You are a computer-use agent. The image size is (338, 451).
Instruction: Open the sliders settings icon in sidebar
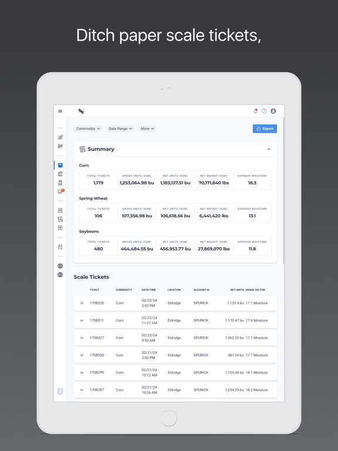coord(60,146)
